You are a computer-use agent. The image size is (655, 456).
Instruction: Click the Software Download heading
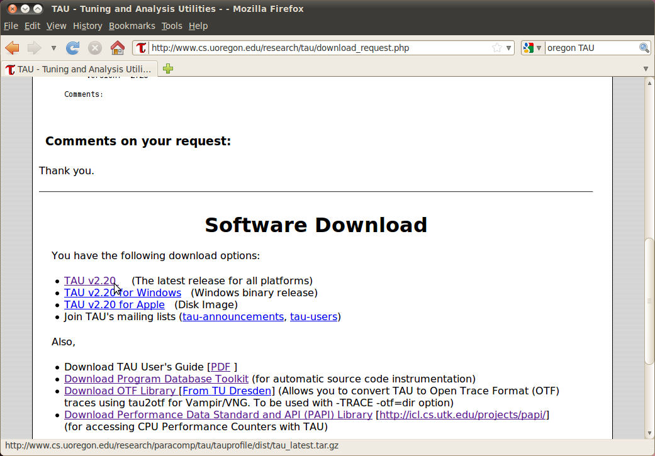point(316,225)
